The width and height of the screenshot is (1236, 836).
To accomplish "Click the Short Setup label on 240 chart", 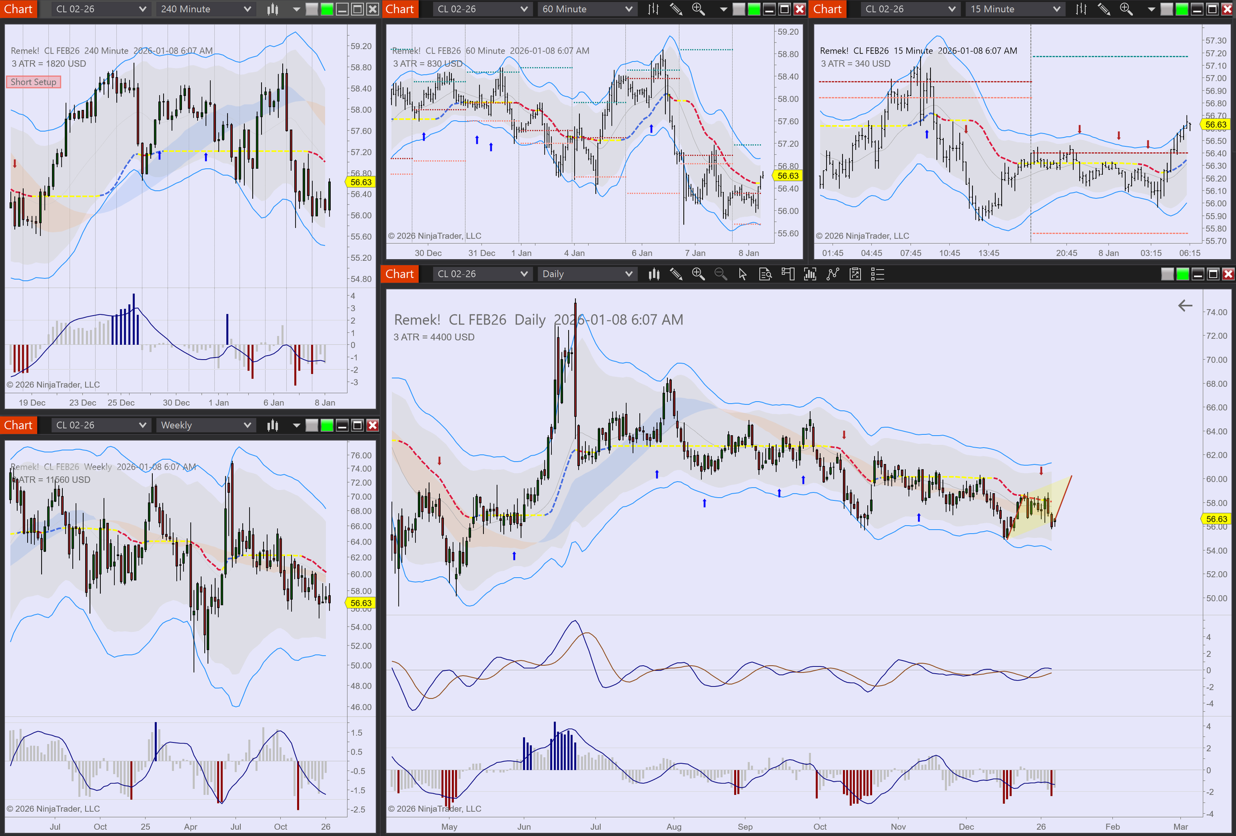I will click(34, 82).
